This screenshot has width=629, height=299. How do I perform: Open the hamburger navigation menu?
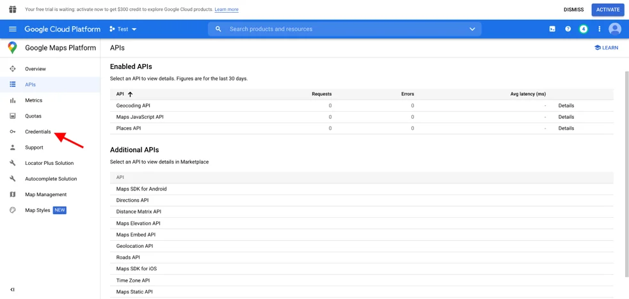[13, 29]
